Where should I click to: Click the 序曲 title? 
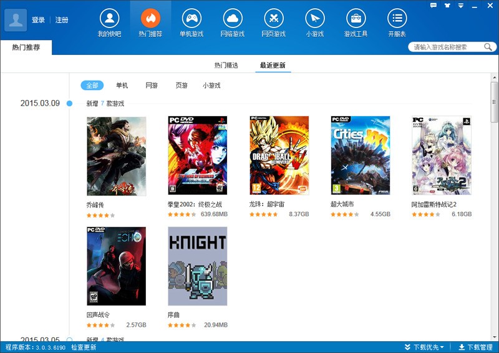click(173, 315)
